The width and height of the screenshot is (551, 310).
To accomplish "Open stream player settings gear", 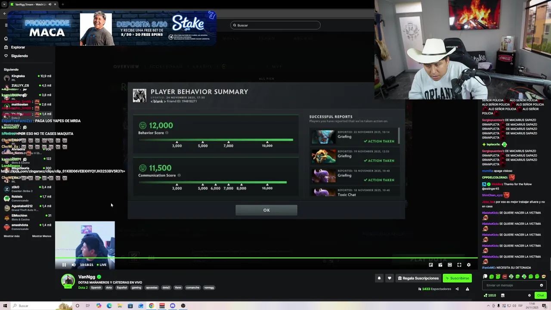I will (x=469, y=265).
